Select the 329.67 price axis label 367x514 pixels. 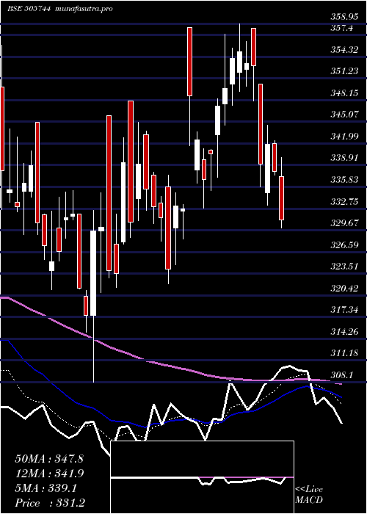(x=344, y=223)
